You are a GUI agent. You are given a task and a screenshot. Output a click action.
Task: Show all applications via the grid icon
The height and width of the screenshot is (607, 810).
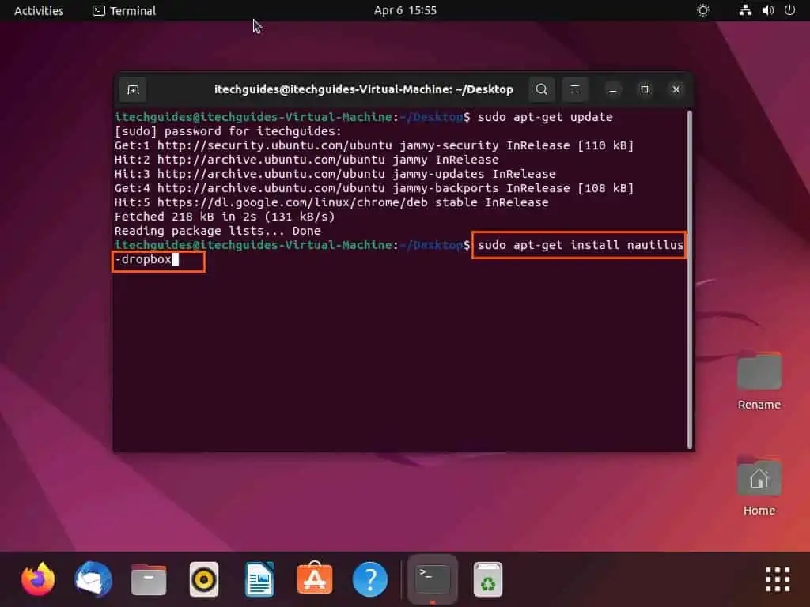[777, 579]
